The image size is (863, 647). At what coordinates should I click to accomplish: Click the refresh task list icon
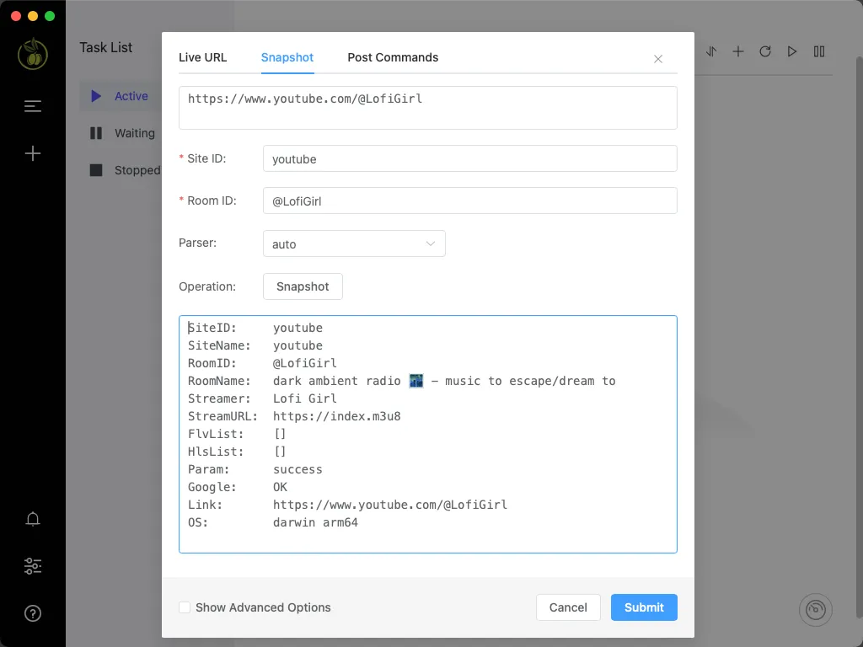pos(765,51)
